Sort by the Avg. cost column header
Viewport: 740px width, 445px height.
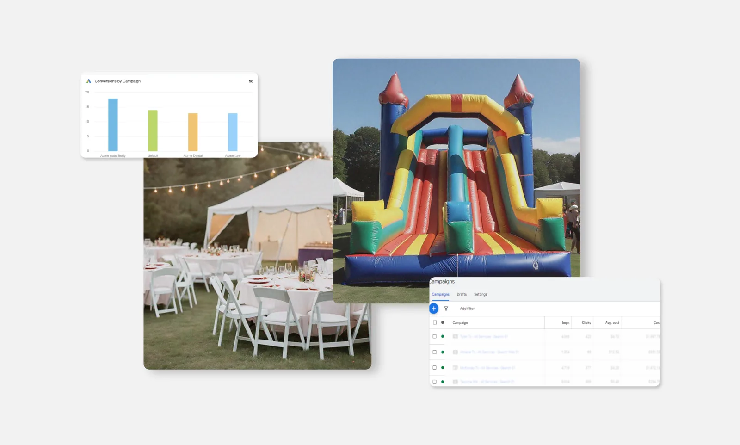tap(612, 323)
